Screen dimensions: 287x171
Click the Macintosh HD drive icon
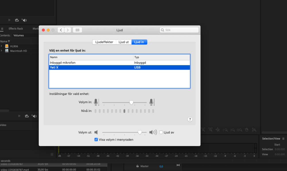click(x=7, y=51)
